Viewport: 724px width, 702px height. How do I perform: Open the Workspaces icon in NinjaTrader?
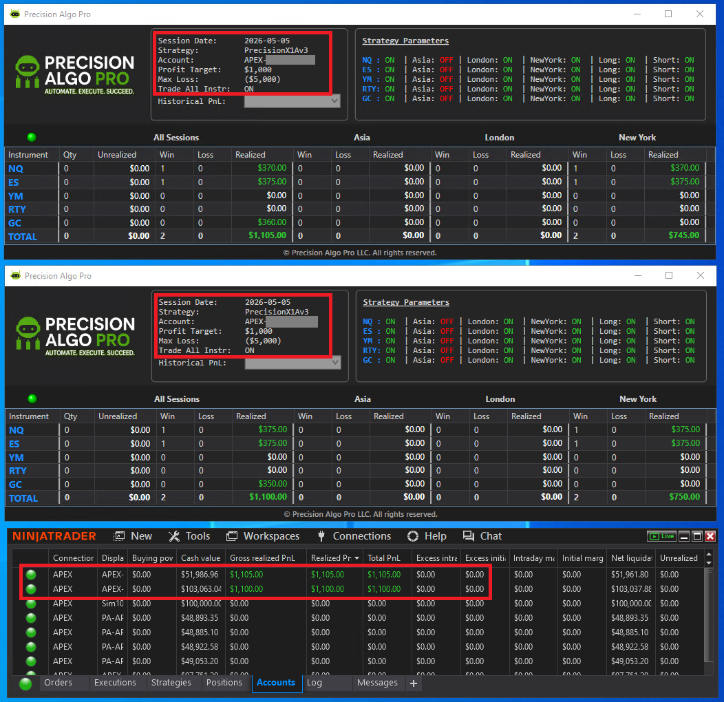coord(232,535)
